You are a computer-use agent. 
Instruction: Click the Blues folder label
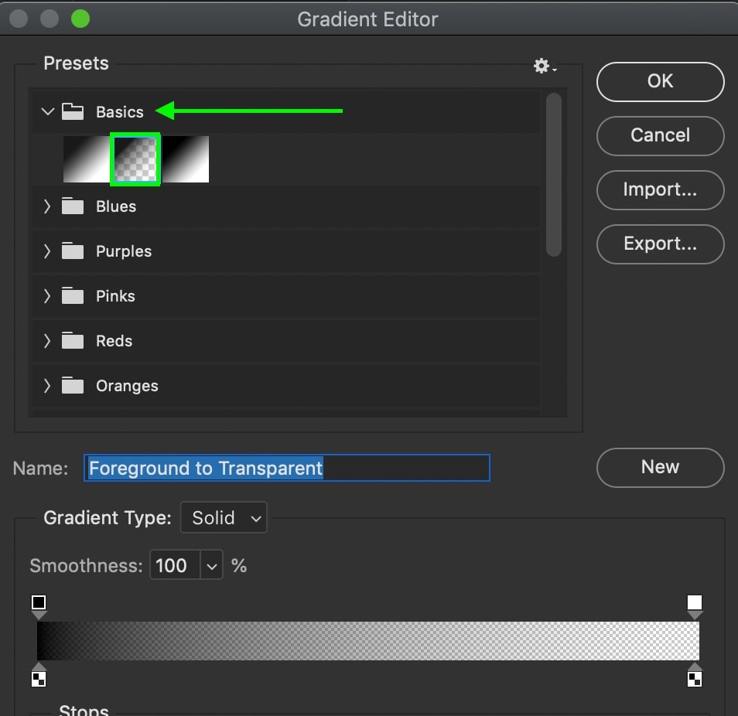pos(116,206)
